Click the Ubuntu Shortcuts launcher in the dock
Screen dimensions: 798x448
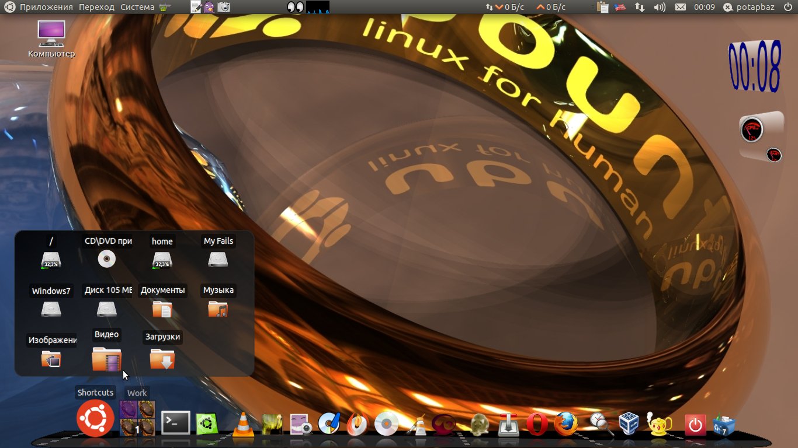coord(95,418)
